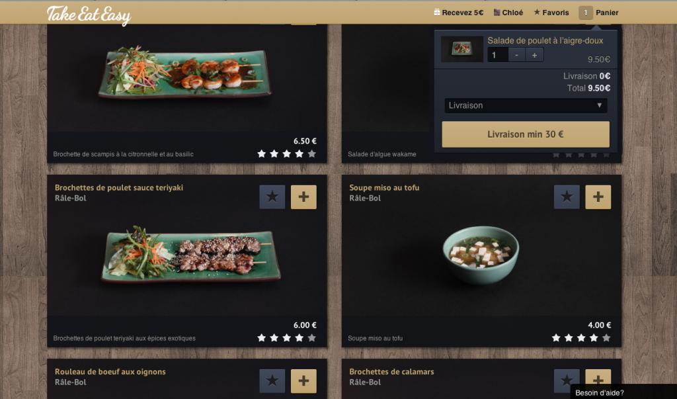
Task: Toggle favorite star for Brochettes de calamars
Action: point(567,381)
